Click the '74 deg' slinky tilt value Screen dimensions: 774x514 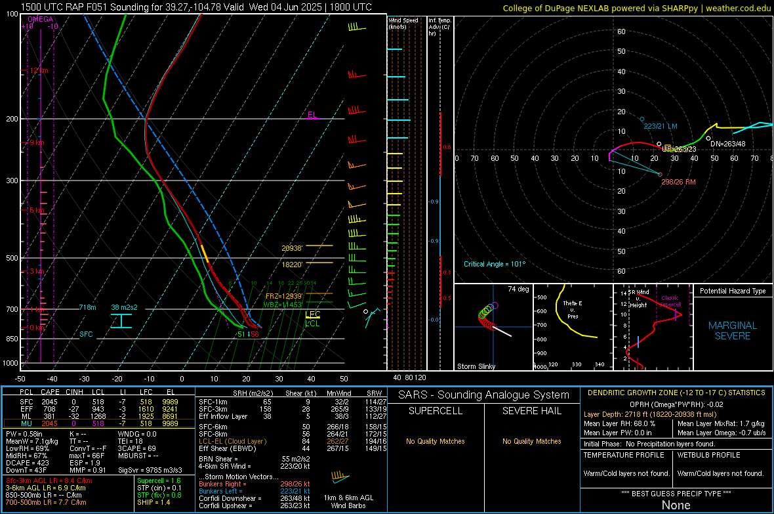[x=518, y=289]
